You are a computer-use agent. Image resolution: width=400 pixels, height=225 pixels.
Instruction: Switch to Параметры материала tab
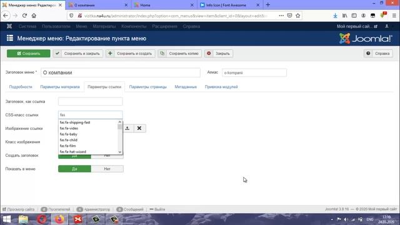point(60,87)
